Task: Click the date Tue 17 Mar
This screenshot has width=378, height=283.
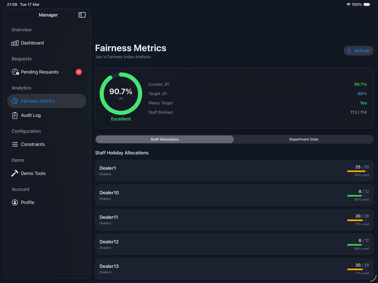Action: point(30,5)
